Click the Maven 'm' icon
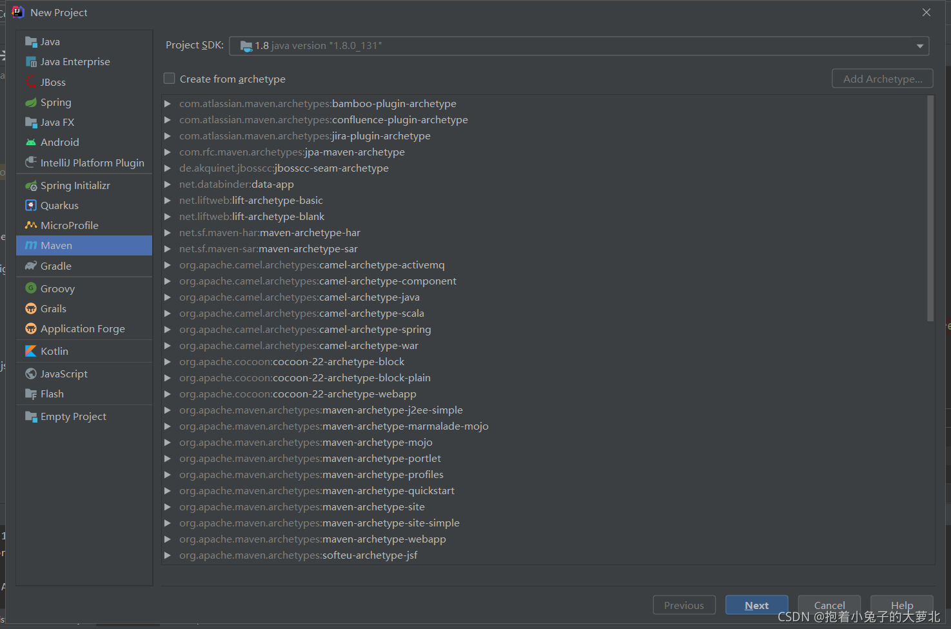 (31, 245)
